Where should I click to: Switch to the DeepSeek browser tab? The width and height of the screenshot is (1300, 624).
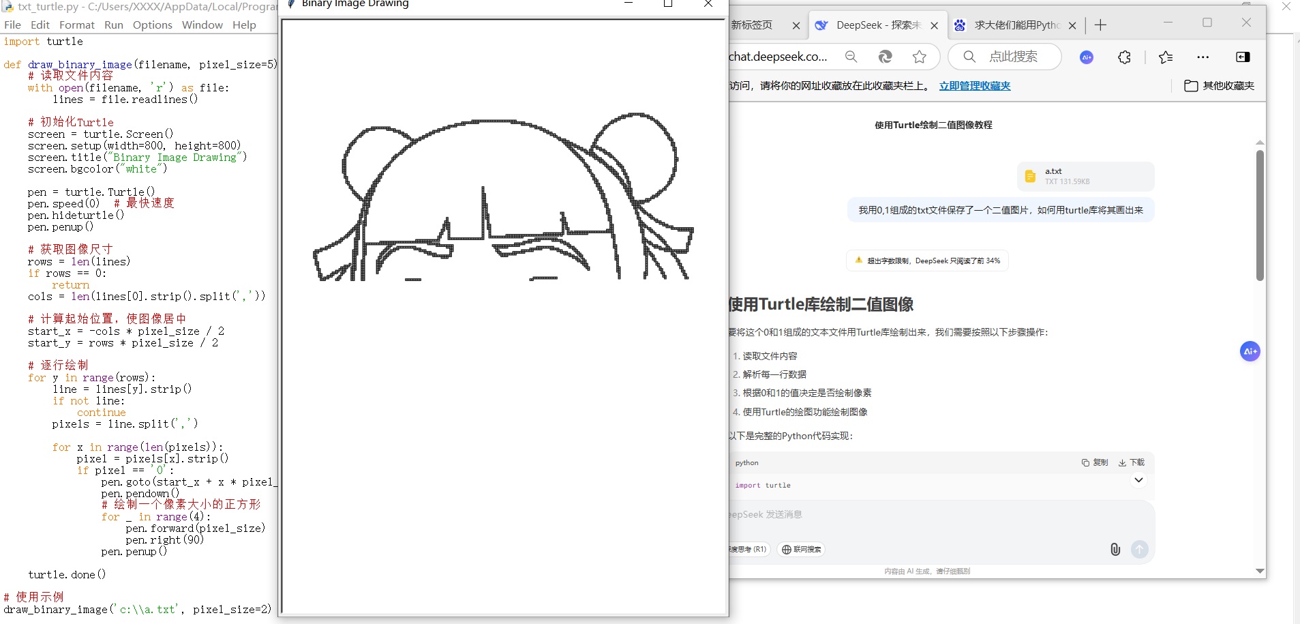(878, 25)
